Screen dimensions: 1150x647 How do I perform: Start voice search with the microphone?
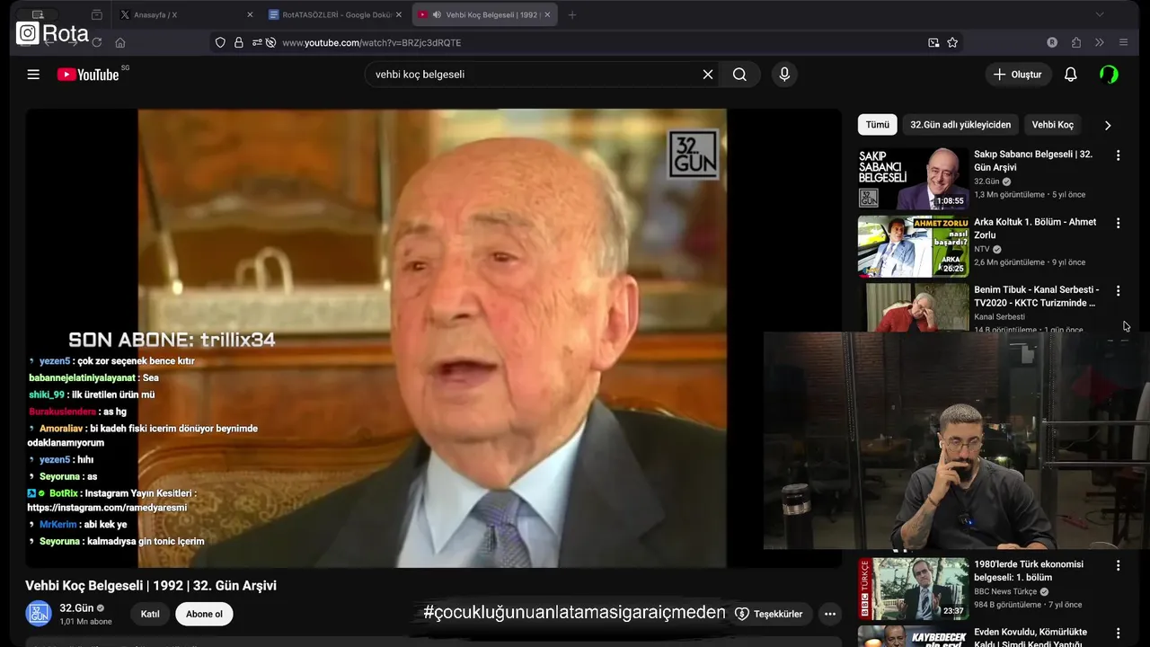pos(784,75)
